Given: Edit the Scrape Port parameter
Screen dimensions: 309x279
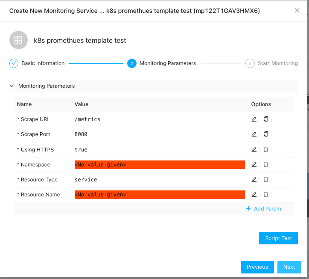Looking at the screenshot, I should pyautogui.click(x=254, y=134).
